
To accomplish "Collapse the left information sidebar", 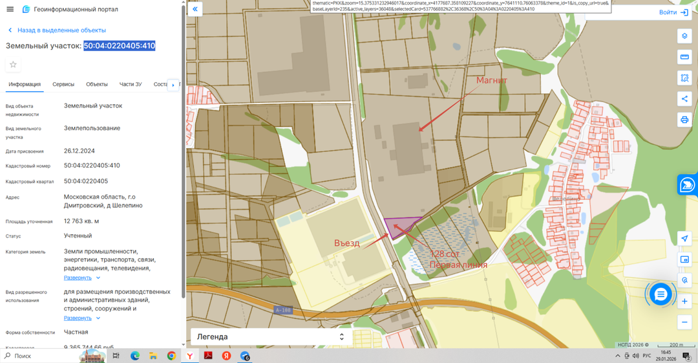I will pyautogui.click(x=195, y=9).
